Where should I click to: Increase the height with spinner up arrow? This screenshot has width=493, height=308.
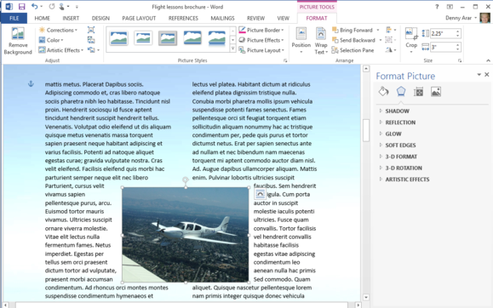coord(458,31)
